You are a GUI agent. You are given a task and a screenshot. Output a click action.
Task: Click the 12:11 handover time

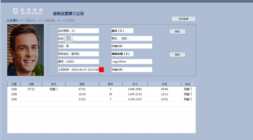pos(164,94)
